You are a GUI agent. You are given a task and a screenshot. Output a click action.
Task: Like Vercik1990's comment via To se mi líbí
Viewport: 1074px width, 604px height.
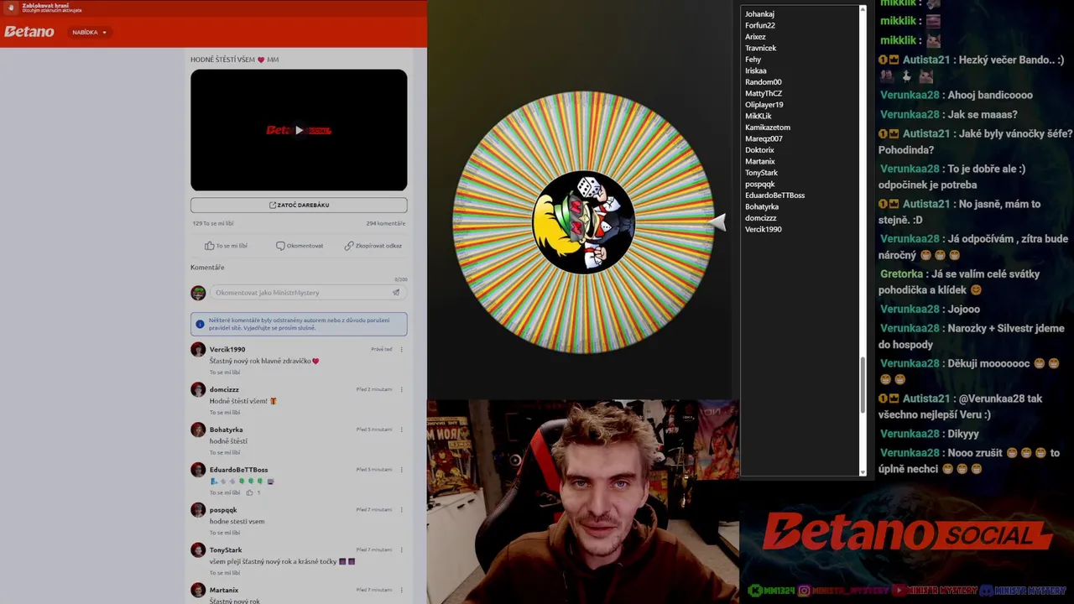(225, 372)
